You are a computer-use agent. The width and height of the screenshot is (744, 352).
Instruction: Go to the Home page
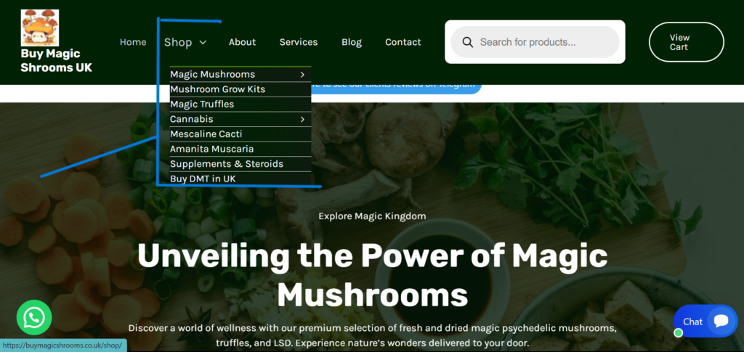tap(133, 42)
